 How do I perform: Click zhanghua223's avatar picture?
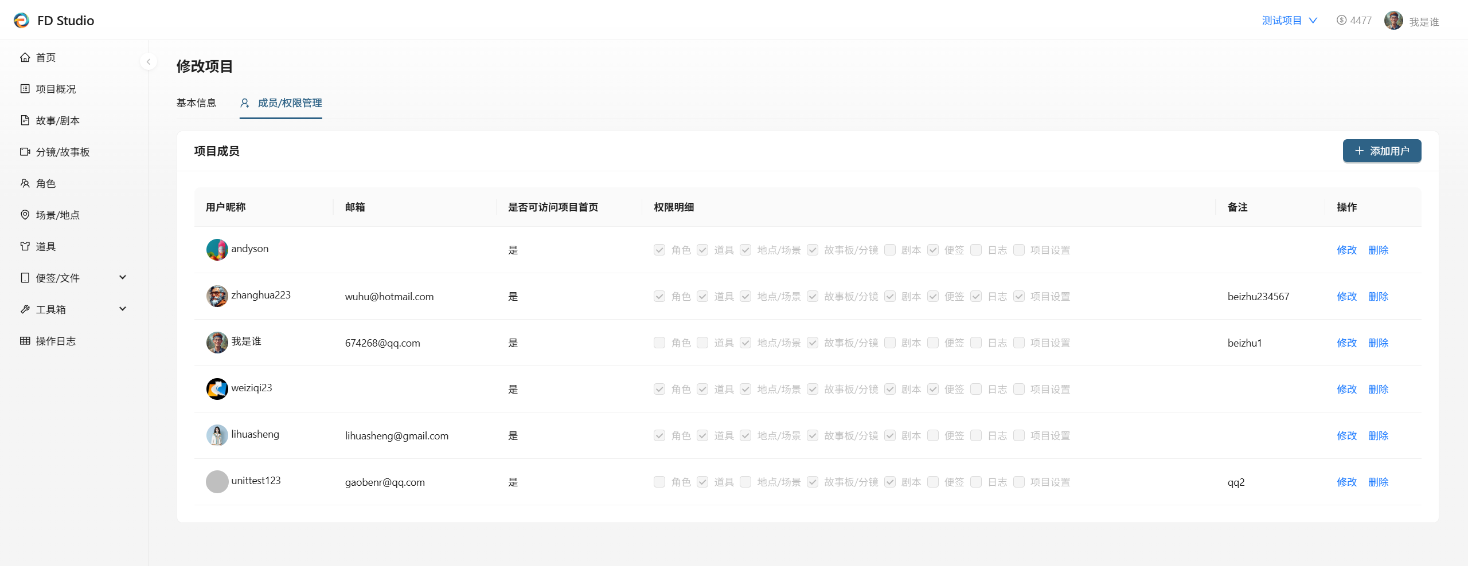click(x=217, y=296)
